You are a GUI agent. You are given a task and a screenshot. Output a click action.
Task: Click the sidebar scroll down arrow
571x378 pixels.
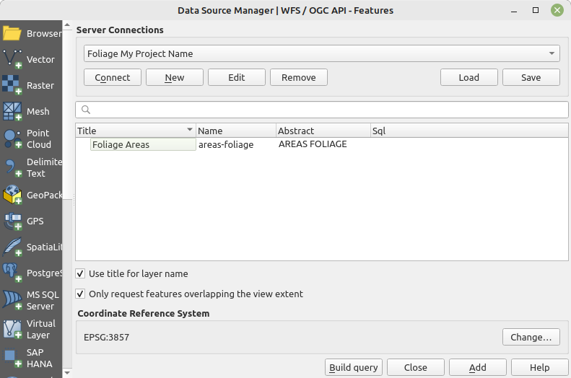point(68,373)
